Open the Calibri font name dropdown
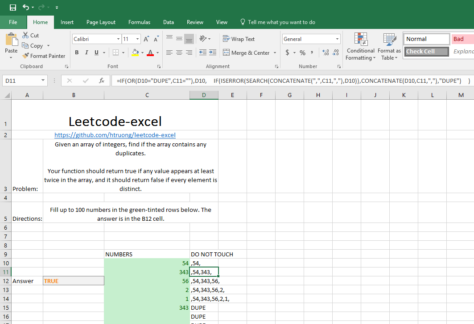The image size is (474, 324). [x=118, y=39]
